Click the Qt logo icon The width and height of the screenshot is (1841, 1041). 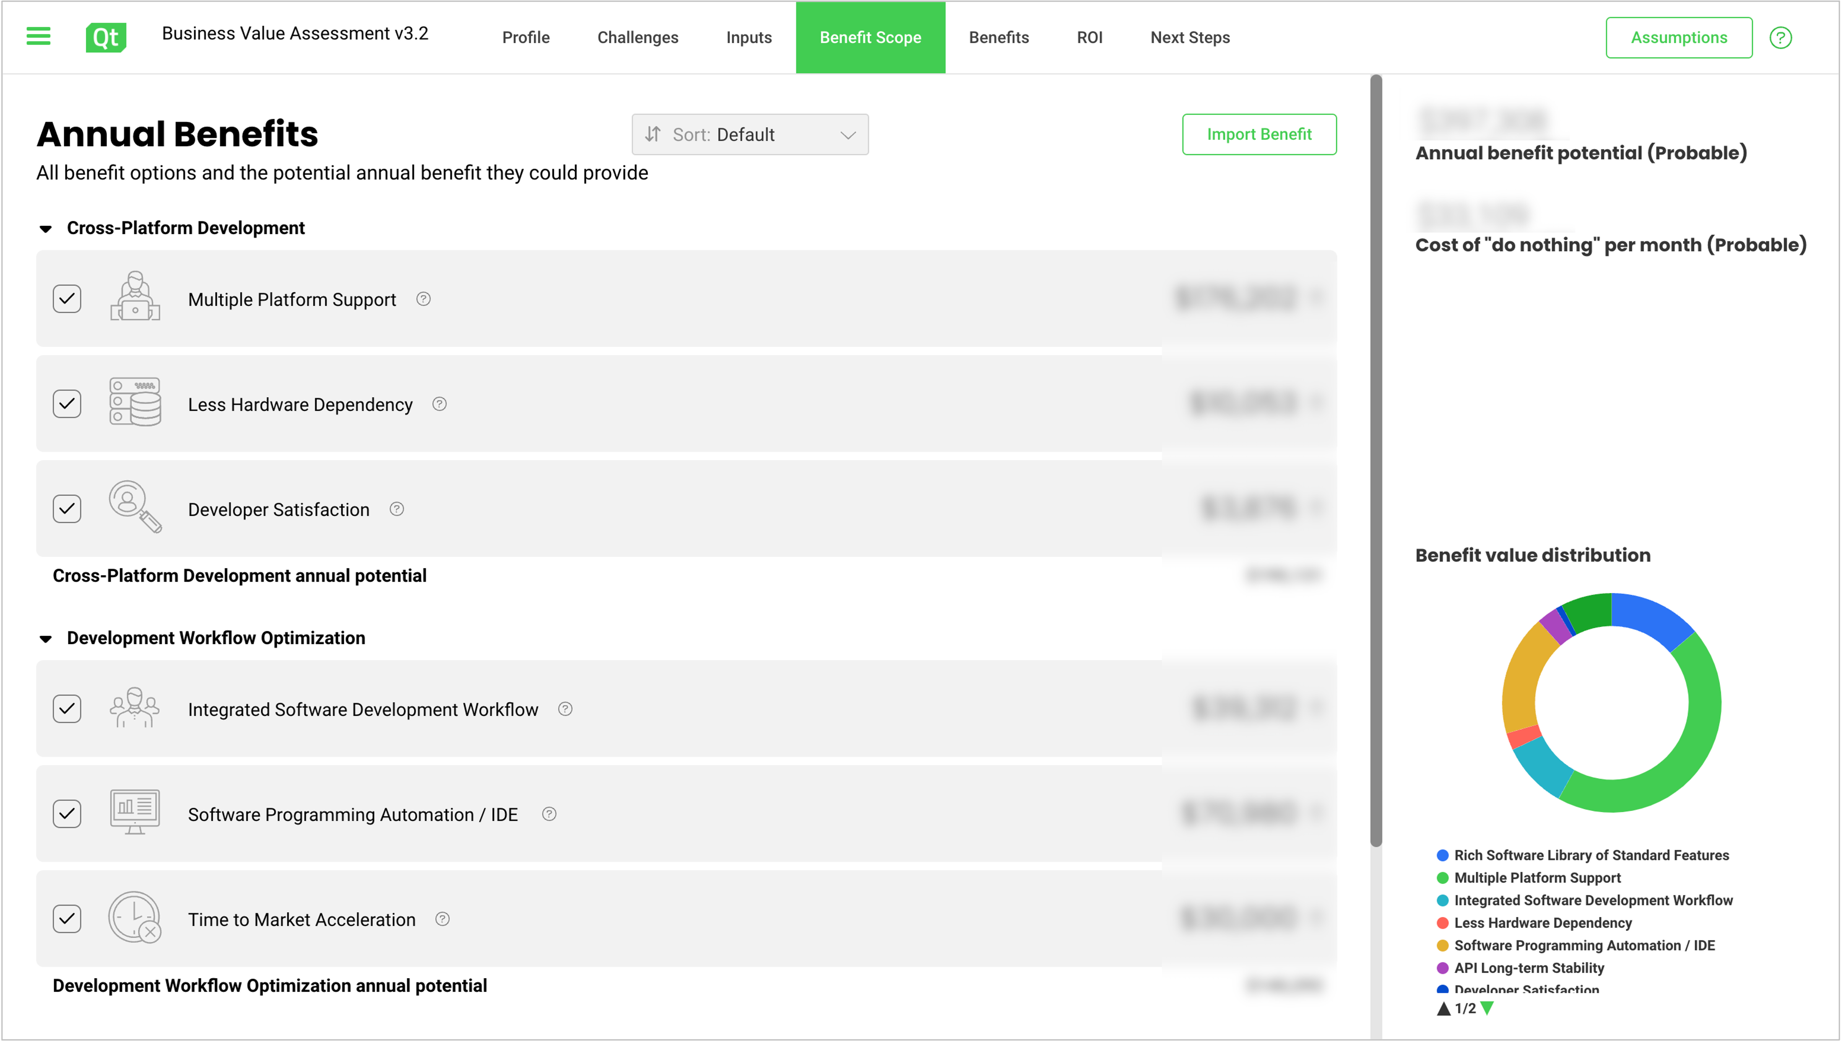pos(106,37)
